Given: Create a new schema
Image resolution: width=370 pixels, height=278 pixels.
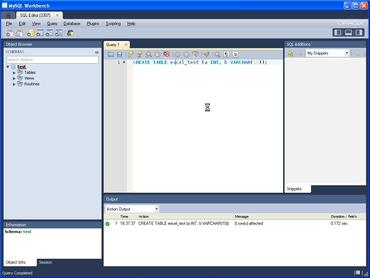Looking at the screenshot, I should point(31,33).
